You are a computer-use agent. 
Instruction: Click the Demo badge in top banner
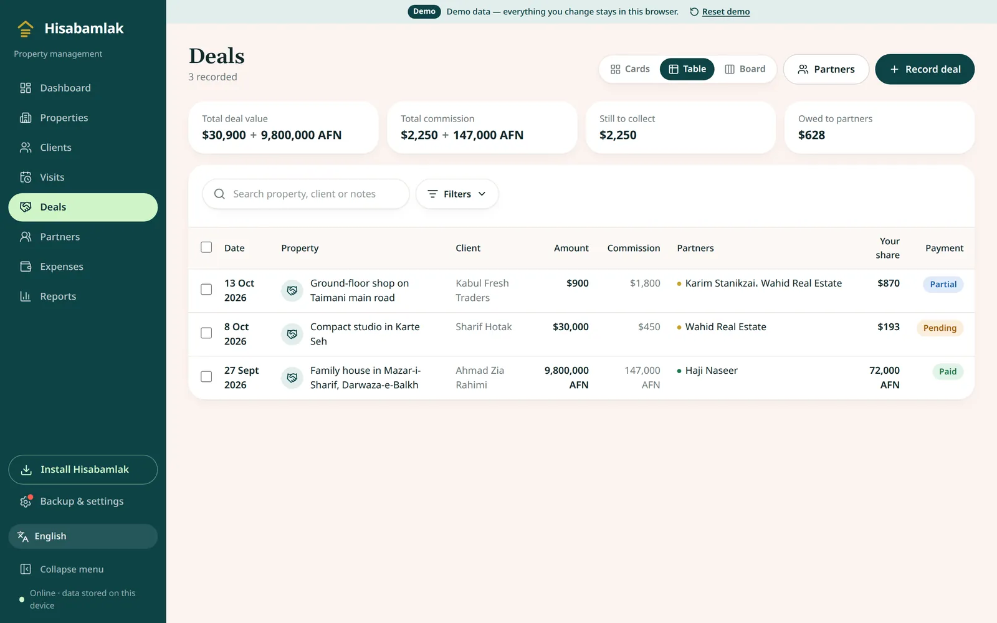424,12
